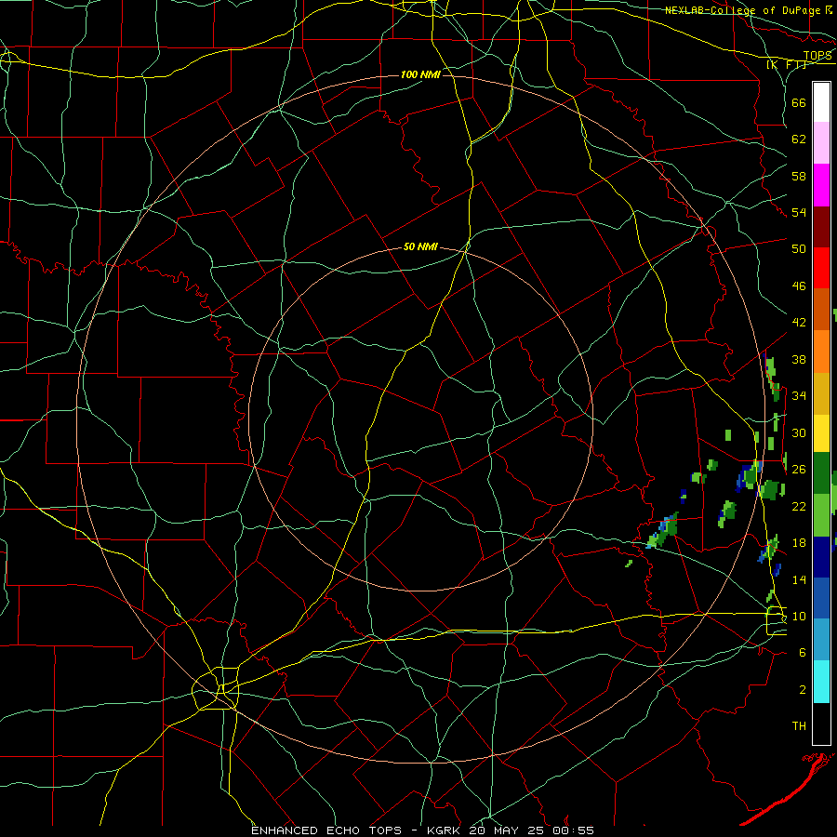Click the legend value "58"
This screenshot has width=837, height=837.
799,176
